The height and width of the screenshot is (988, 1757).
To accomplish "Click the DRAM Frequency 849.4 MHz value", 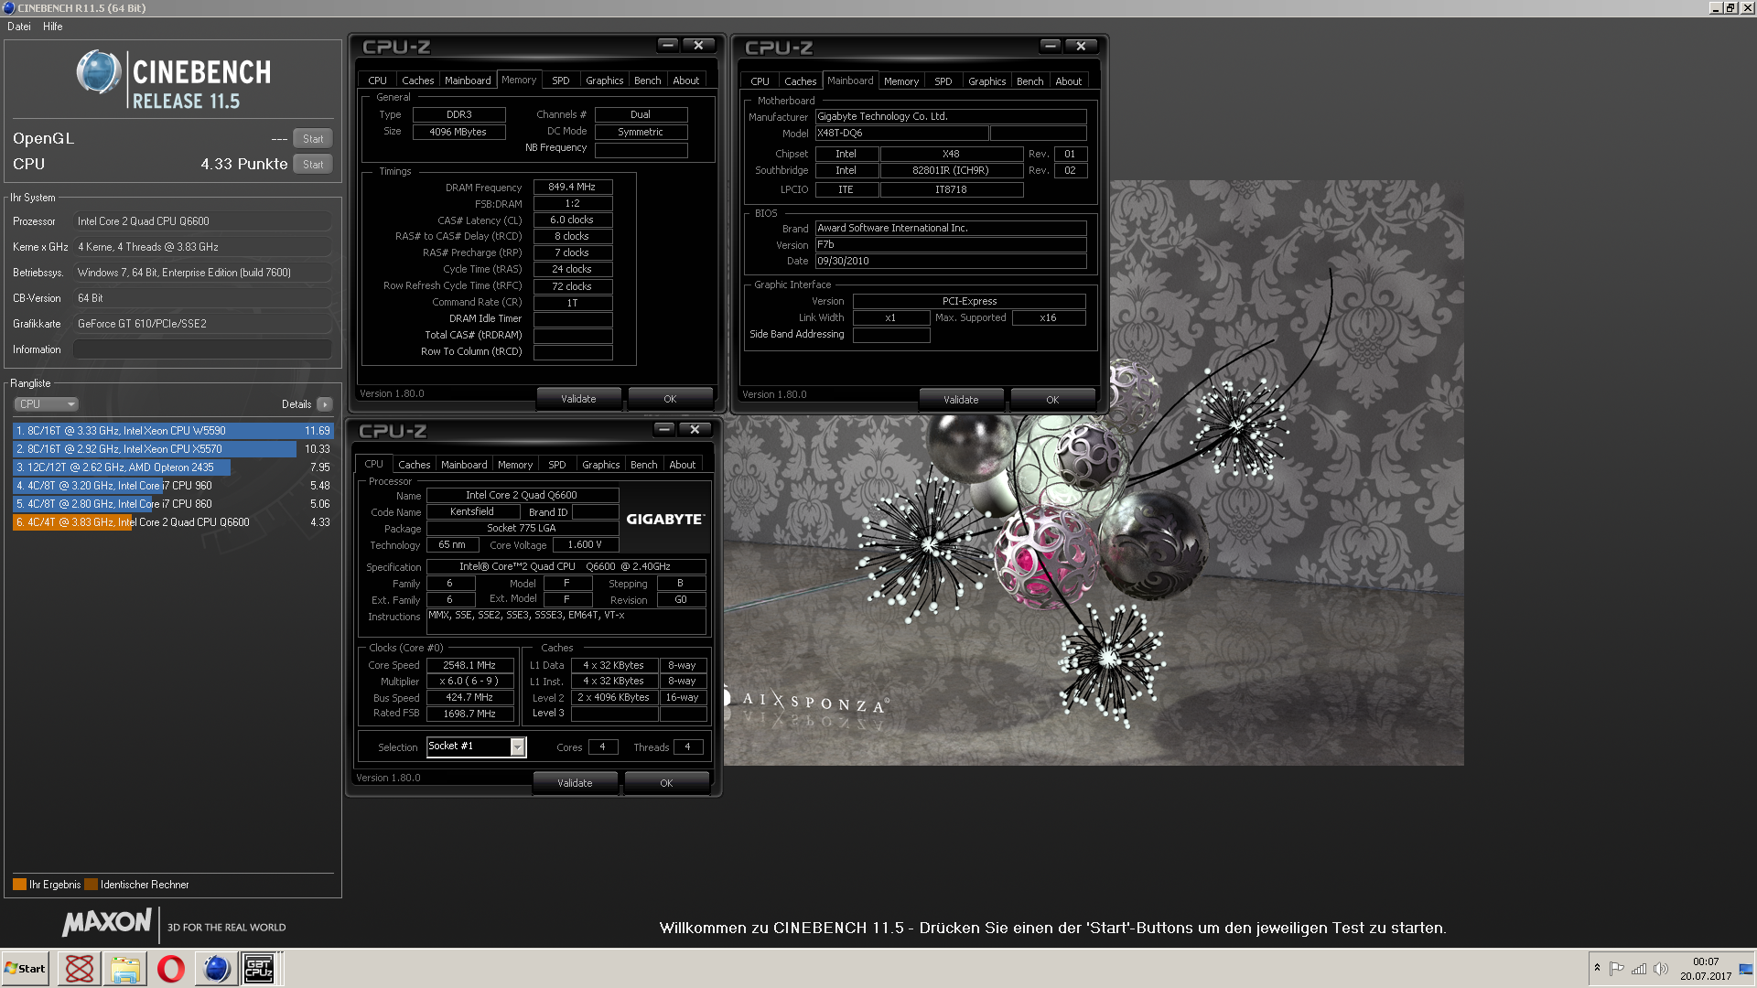I will 573,187.
